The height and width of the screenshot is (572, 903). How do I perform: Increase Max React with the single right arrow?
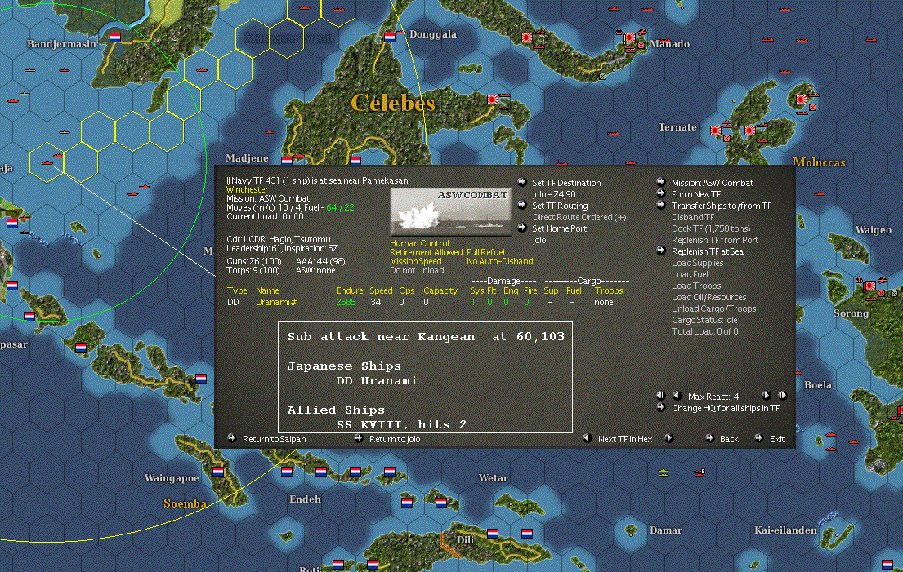(766, 396)
